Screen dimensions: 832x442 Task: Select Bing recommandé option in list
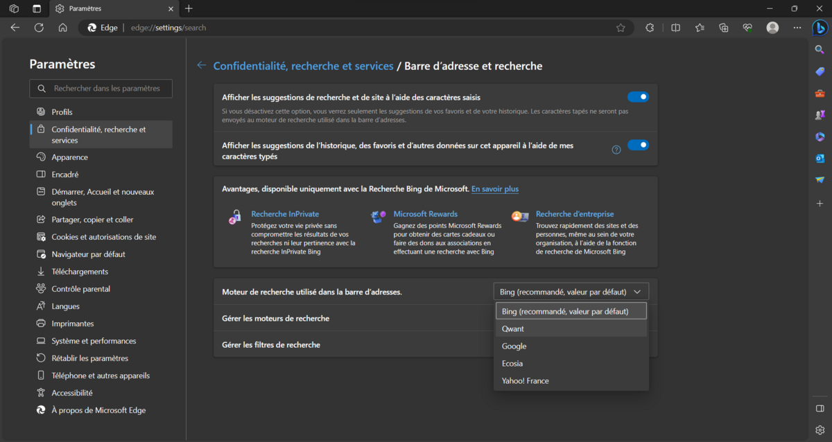571,311
